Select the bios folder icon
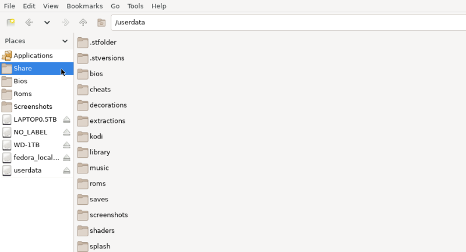Viewport: 466px width, 252px height. coord(83,74)
